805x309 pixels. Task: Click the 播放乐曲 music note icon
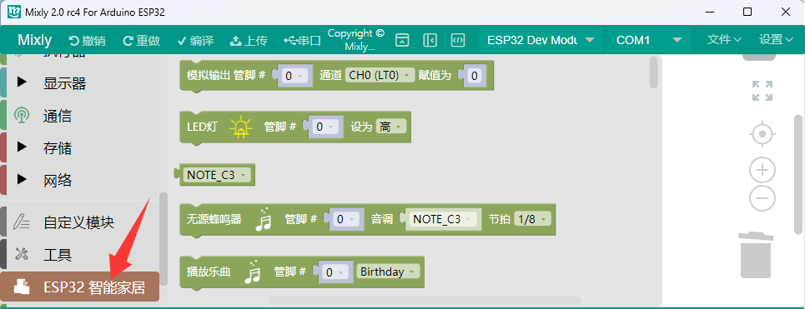(253, 272)
